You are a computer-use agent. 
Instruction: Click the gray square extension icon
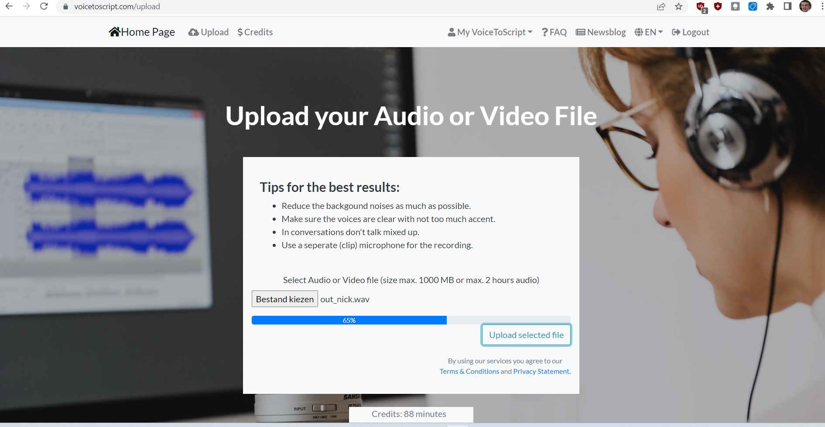point(736,7)
